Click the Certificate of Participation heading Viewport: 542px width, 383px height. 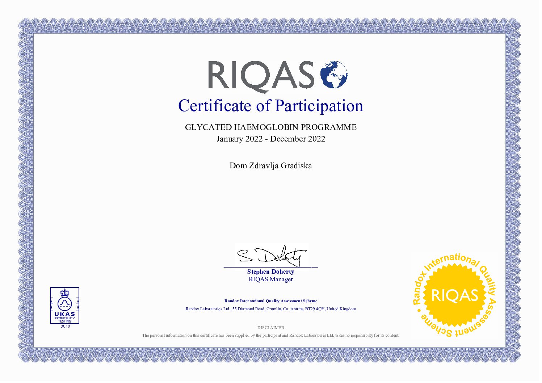pos(270,106)
